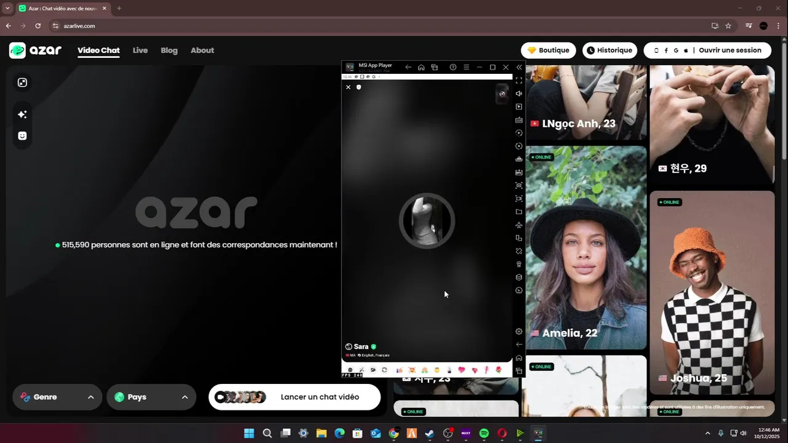Start screen recording in MSI App Player sidebar

point(519,199)
